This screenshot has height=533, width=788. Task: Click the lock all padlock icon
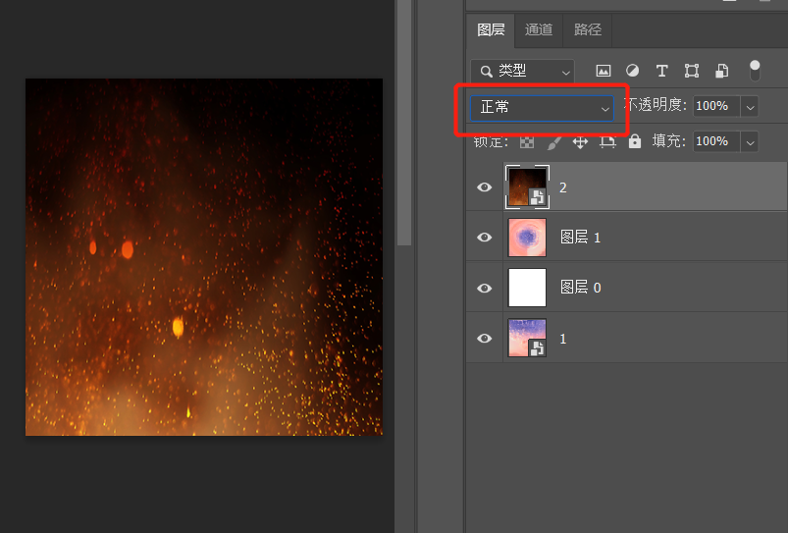[x=635, y=141]
